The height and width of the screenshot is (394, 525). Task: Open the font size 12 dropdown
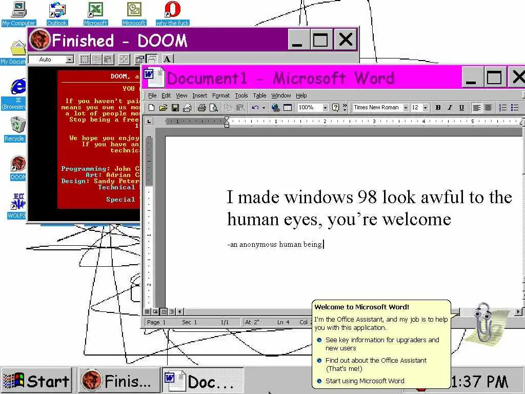[x=425, y=108]
